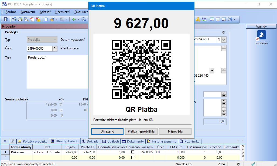
Task: Click the green checkmark status bar icon
Action: tap(253, 164)
